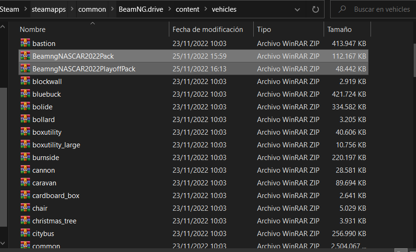The width and height of the screenshot is (416, 252).
Task: Expand the chevron after steamapps breadcrumb
Action: tap(72, 9)
